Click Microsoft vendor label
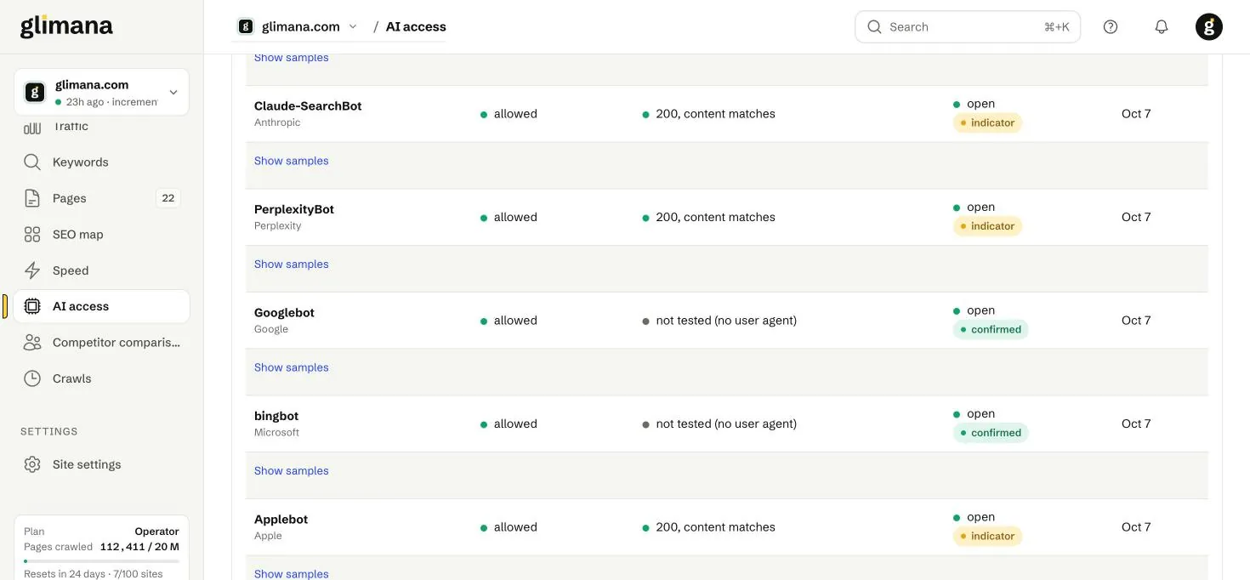 tap(276, 432)
